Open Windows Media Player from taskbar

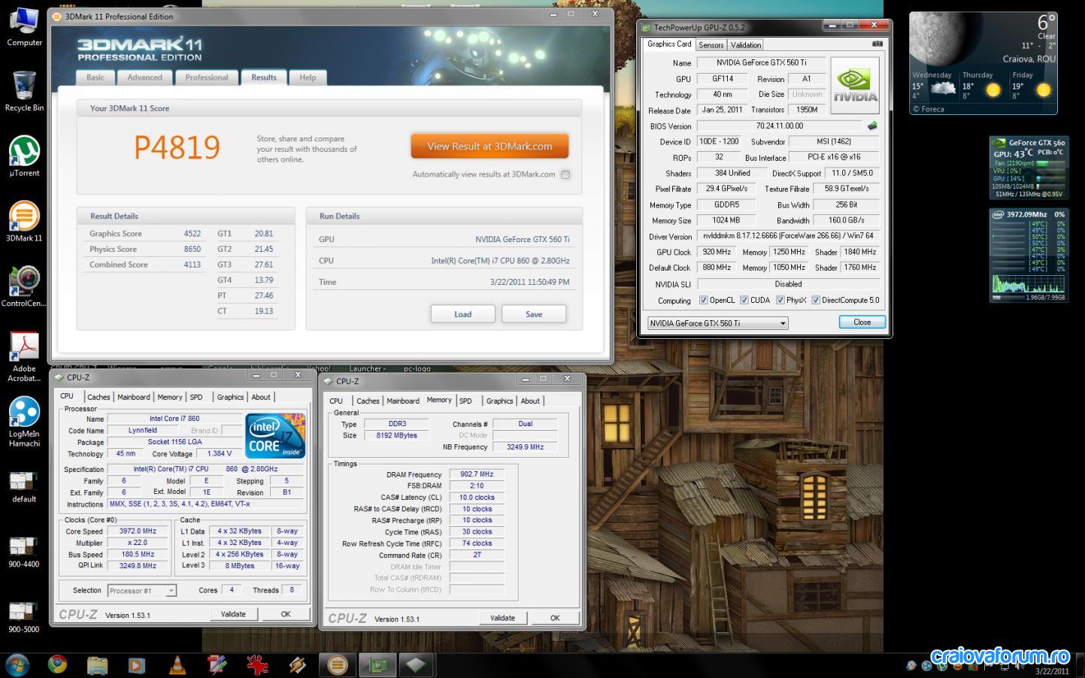[x=137, y=664]
